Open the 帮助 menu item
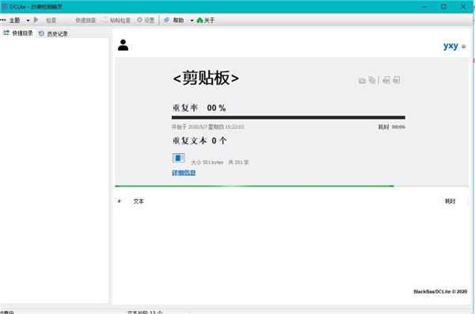Viewport: 475px width, 314px height. click(x=174, y=21)
